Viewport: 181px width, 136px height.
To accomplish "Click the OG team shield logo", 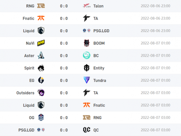I will pos(41,118).
